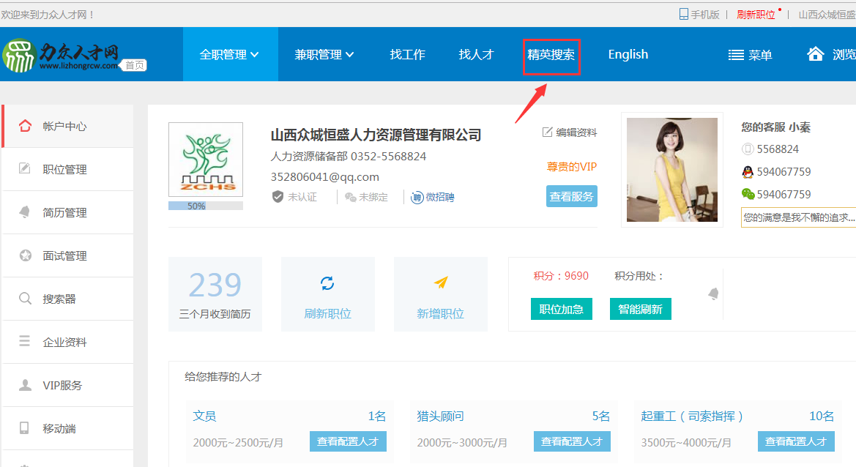Open the 239 三个月收到简历 tile
856x467 pixels.
pos(215,294)
